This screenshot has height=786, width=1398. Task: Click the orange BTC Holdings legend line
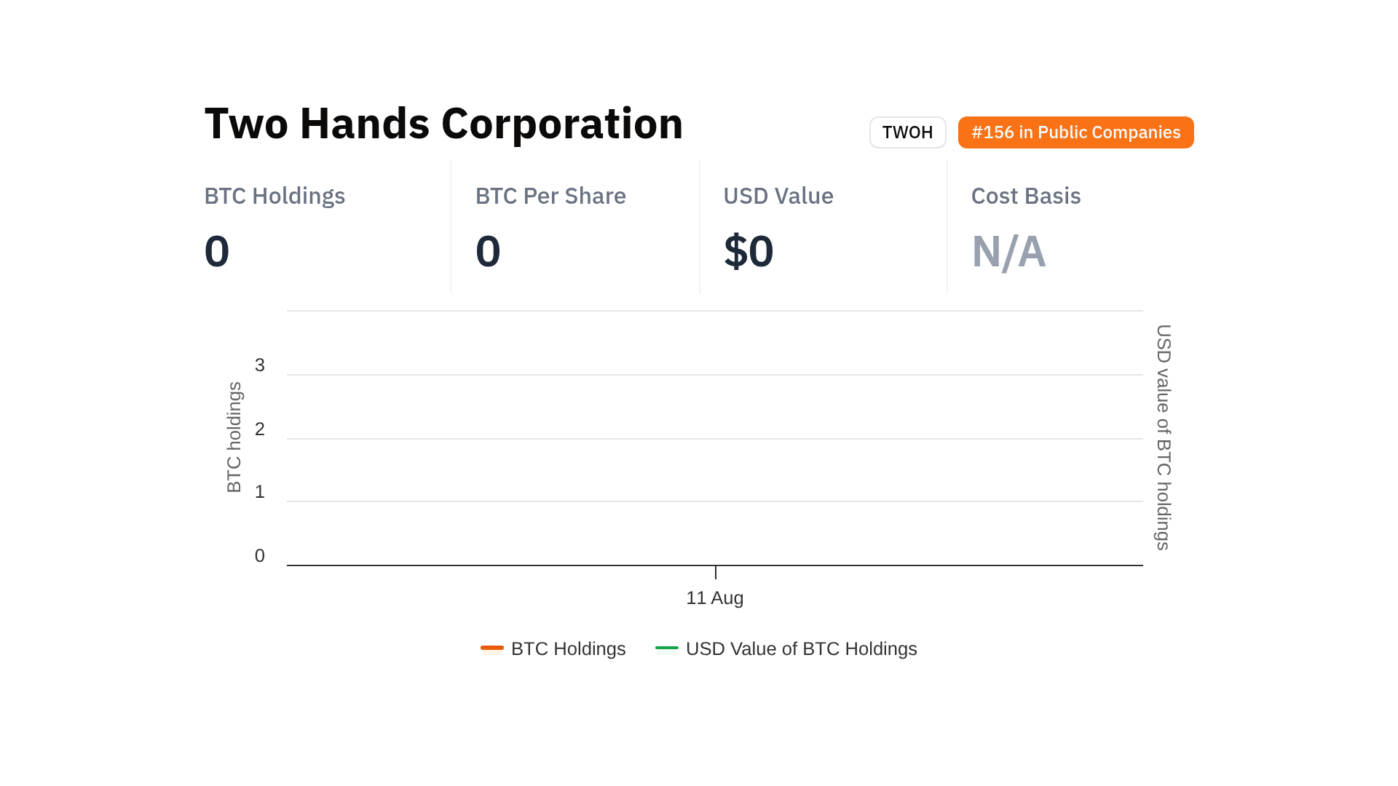(492, 648)
